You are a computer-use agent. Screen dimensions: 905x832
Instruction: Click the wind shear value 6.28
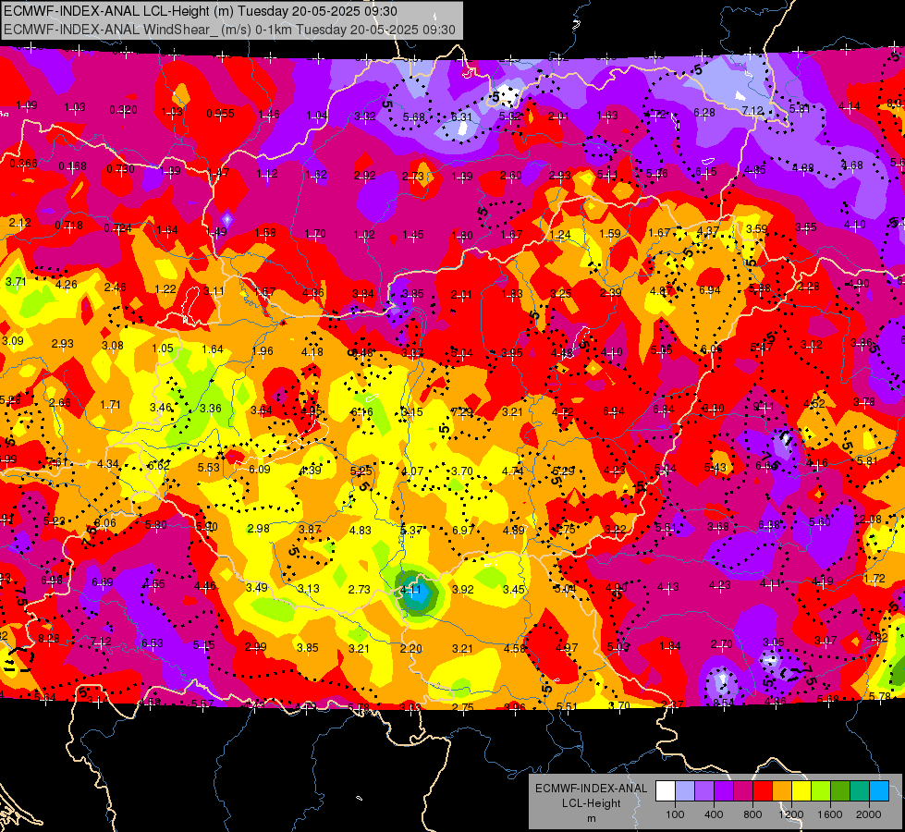pos(704,113)
